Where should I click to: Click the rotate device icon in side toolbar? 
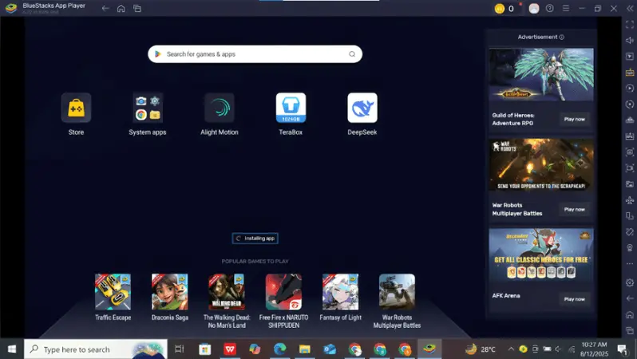[x=630, y=216]
